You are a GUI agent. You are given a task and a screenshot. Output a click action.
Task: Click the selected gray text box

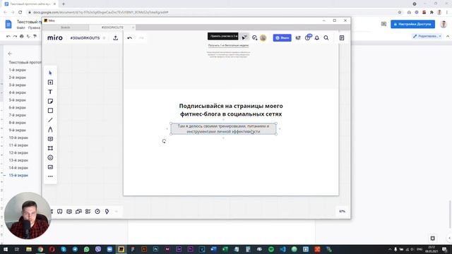[x=223, y=128]
